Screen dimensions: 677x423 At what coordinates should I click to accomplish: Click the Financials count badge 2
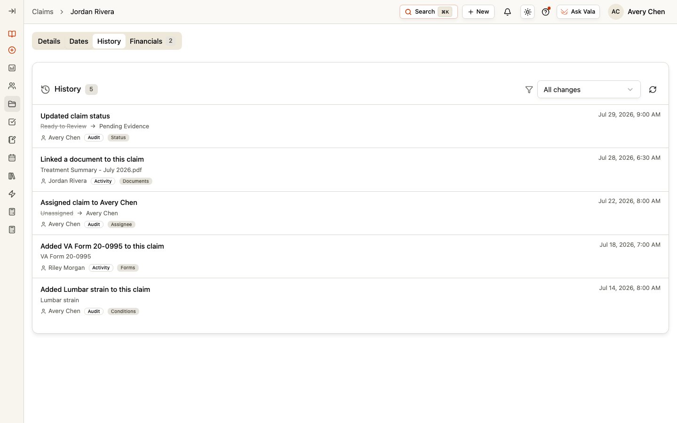point(171,41)
